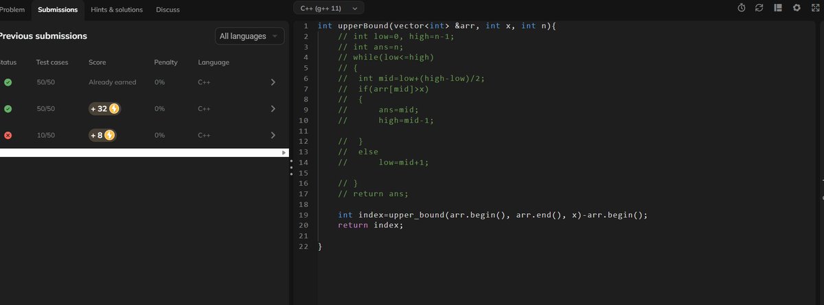Screen dimensions: 824x305
Task: Go to the Discuss tab
Action: [x=168, y=10]
